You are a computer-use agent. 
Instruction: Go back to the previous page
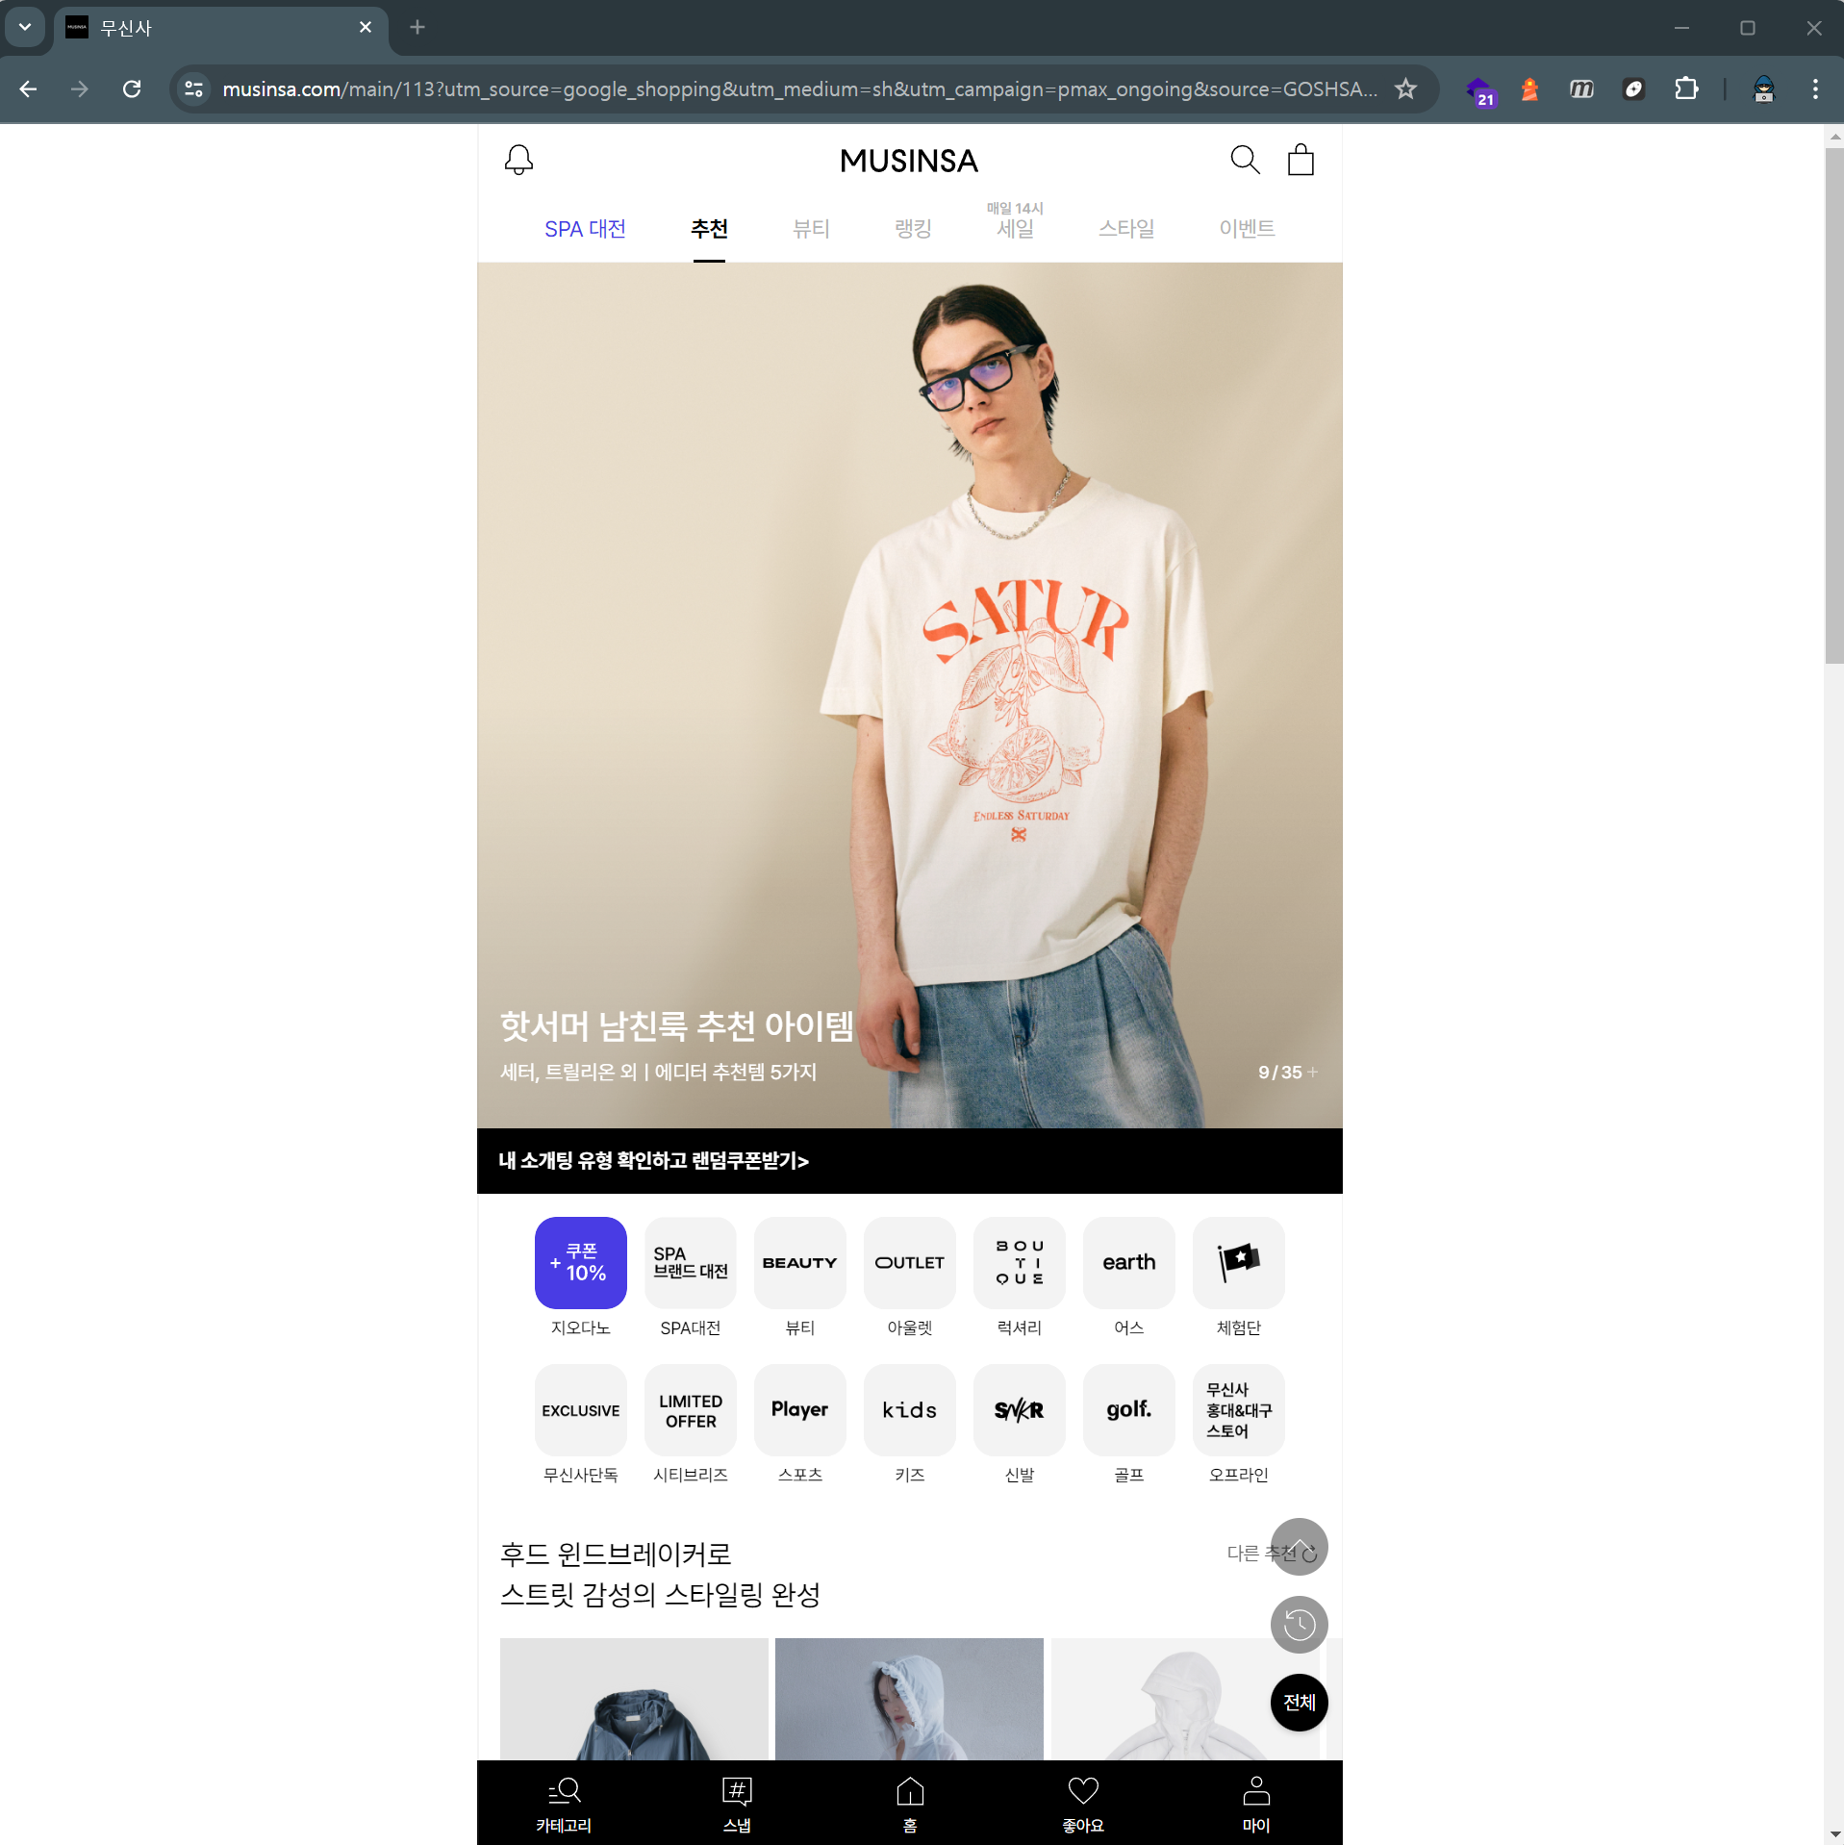[x=28, y=89]
